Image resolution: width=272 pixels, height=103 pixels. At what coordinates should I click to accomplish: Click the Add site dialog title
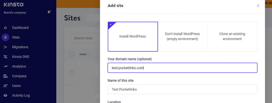(x=116, y=6)
